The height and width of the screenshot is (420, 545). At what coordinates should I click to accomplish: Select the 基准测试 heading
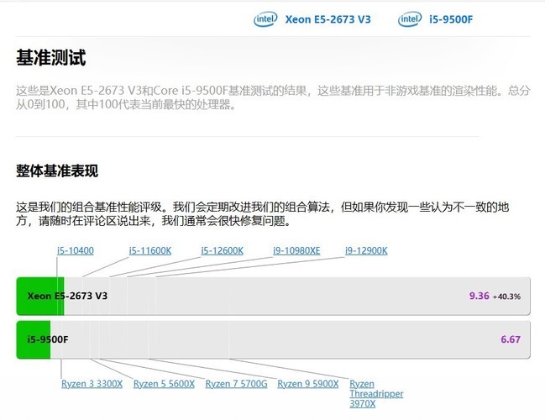click(x=51, y=57)
